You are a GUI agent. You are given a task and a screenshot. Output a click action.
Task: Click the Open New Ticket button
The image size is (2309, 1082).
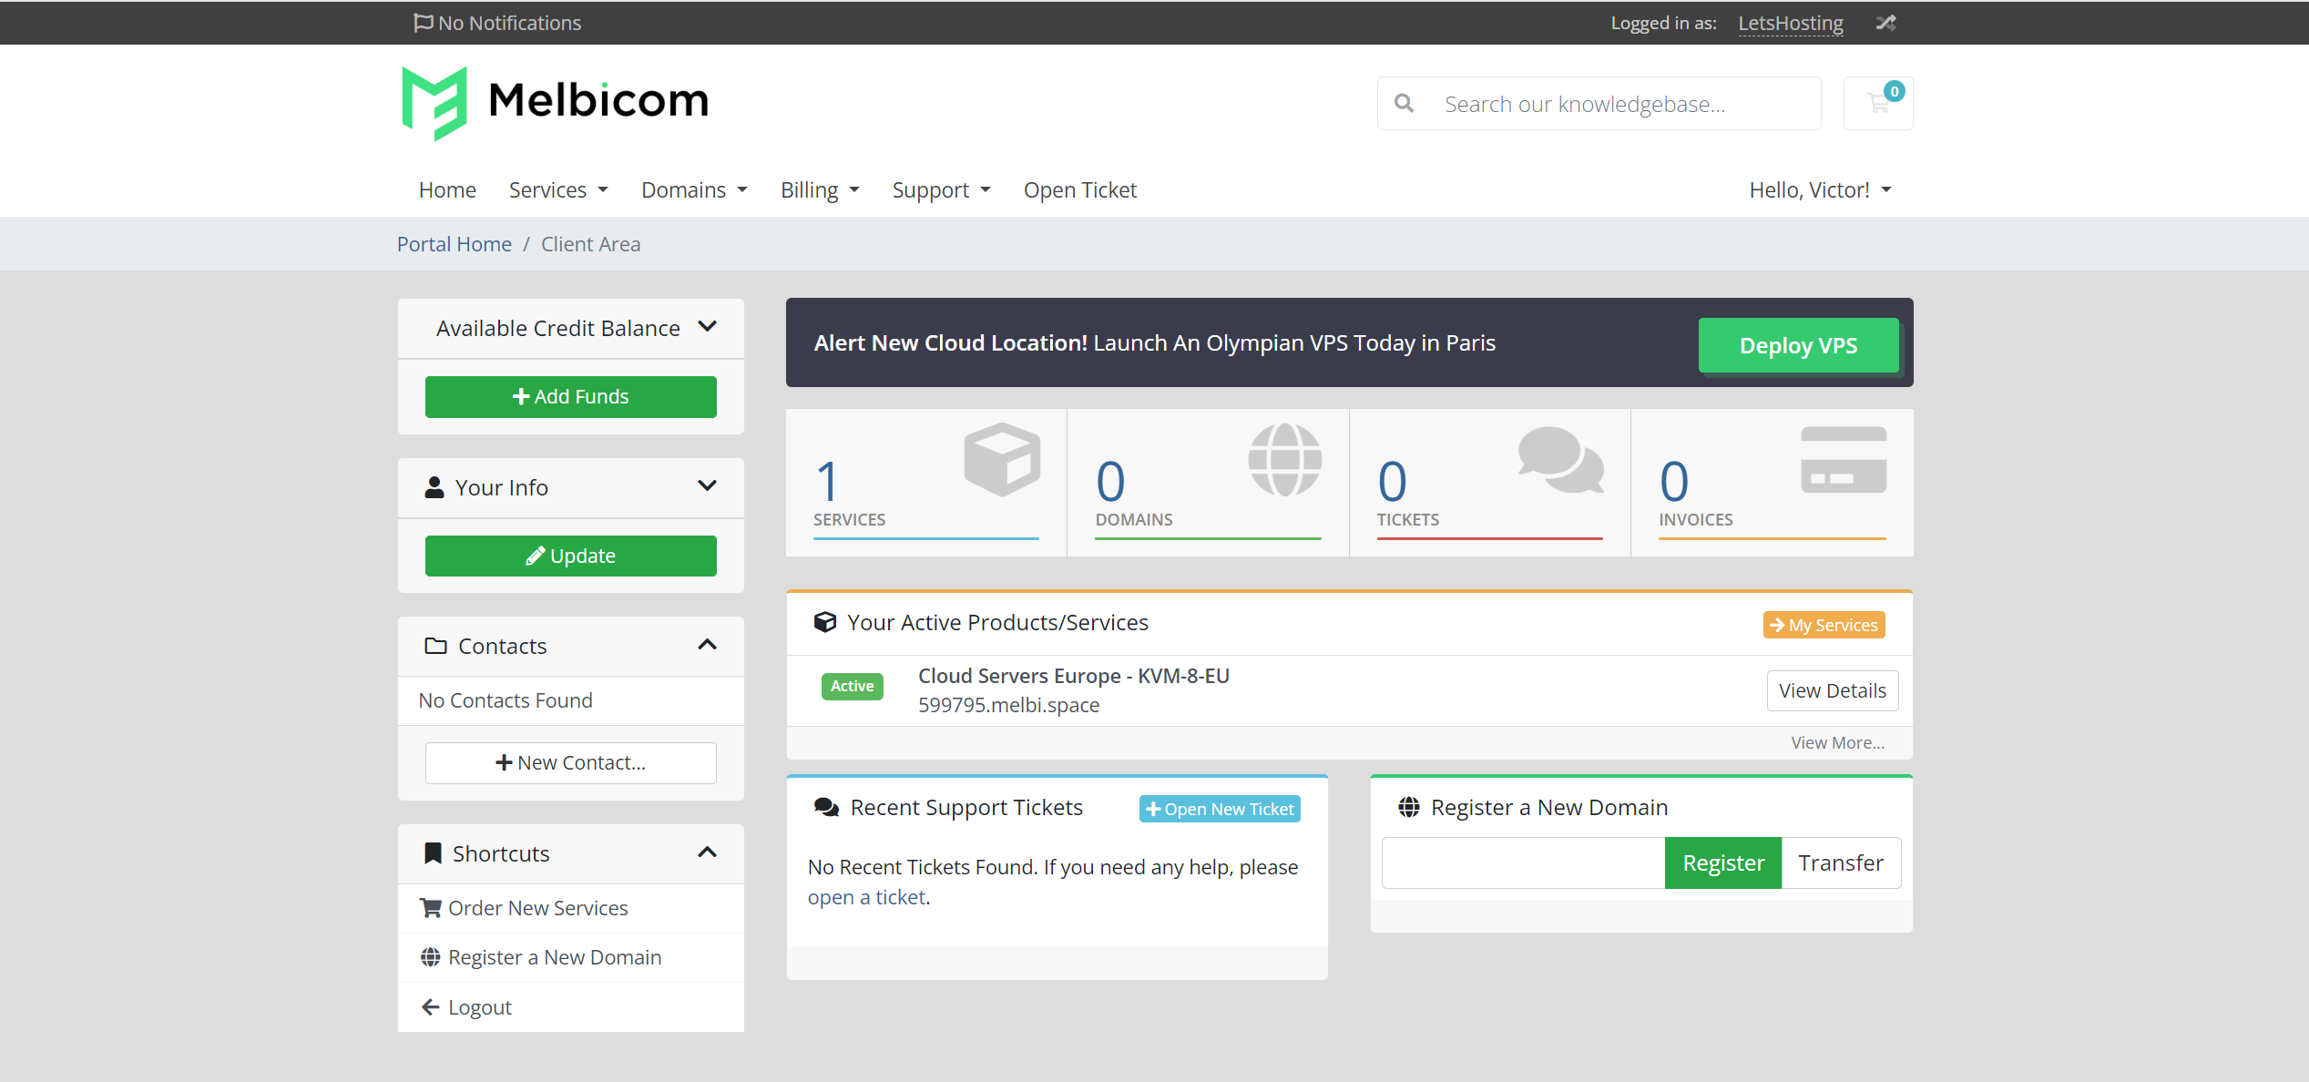click(x=1220, y=809)
